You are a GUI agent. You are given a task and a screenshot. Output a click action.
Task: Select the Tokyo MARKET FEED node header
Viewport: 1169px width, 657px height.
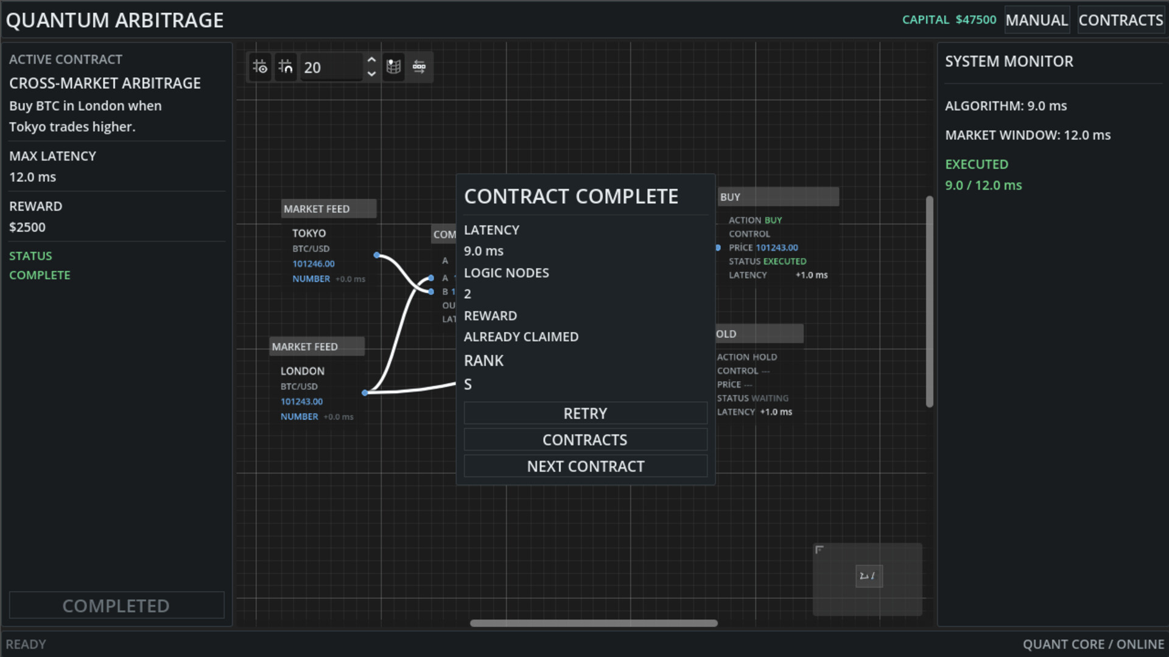click(x=329, y=209)
